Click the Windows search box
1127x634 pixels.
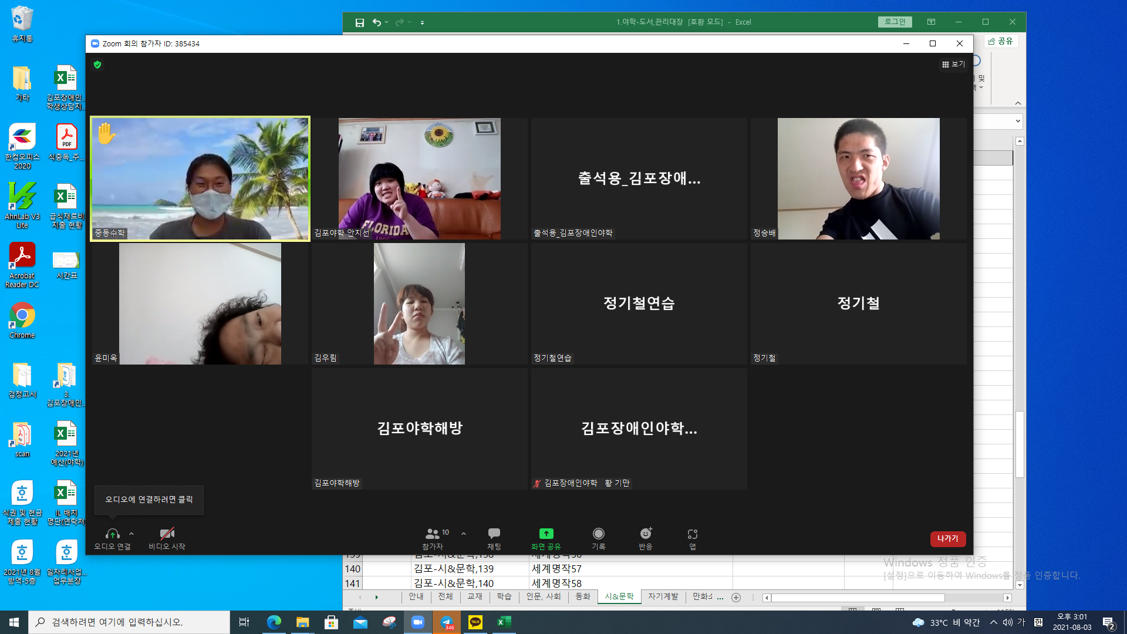tap(129, 622)
